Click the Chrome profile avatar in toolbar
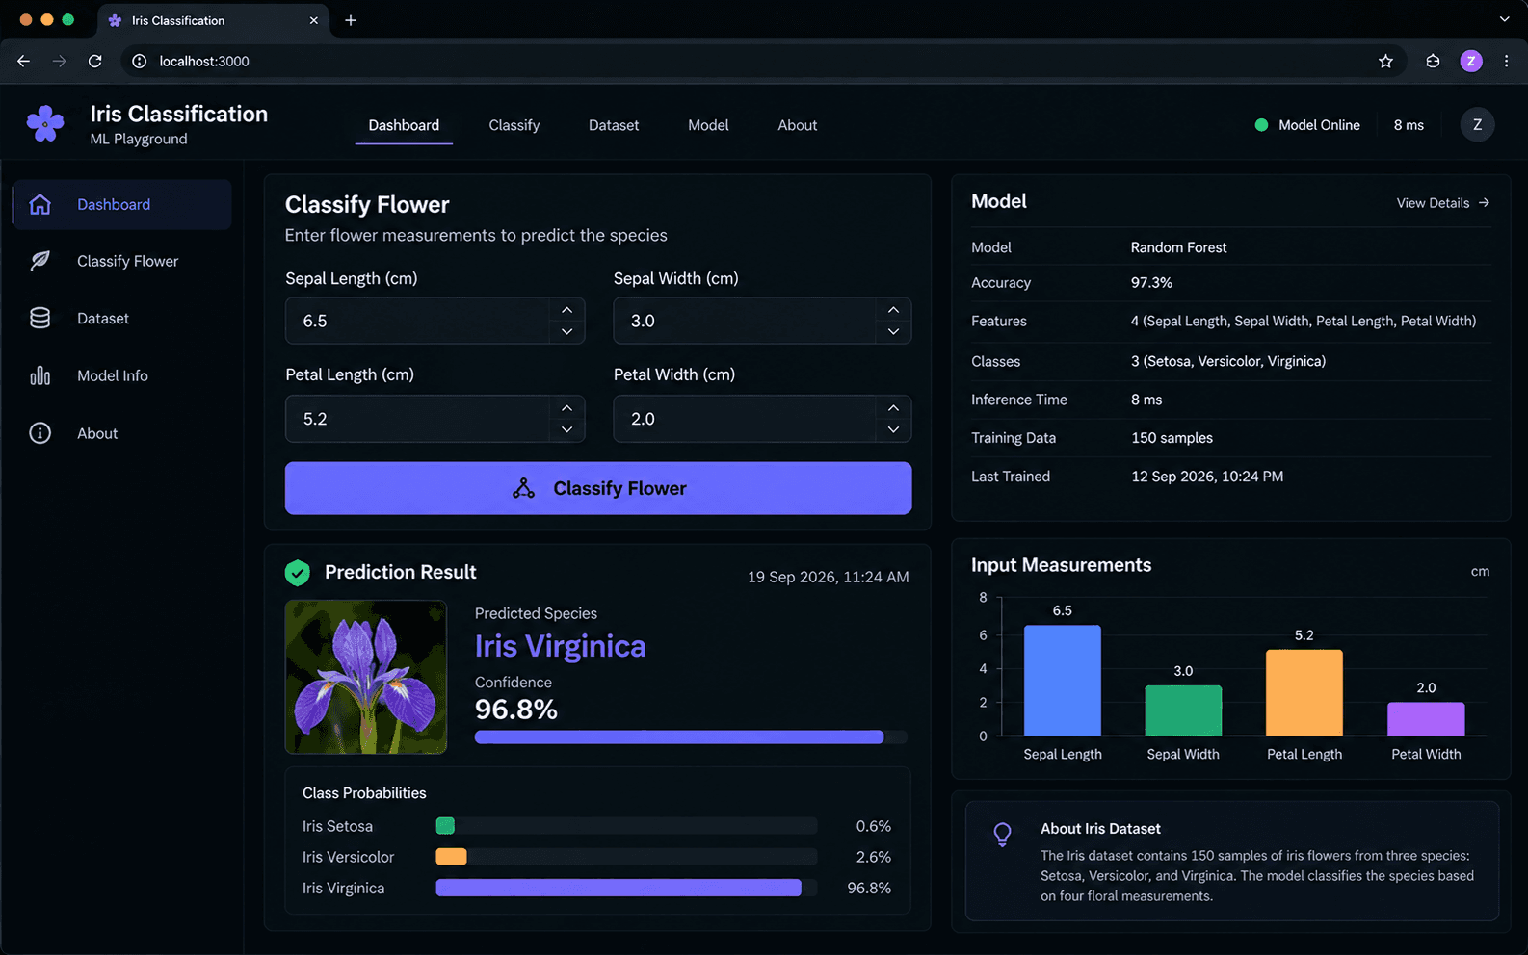 pos(1470,61)
